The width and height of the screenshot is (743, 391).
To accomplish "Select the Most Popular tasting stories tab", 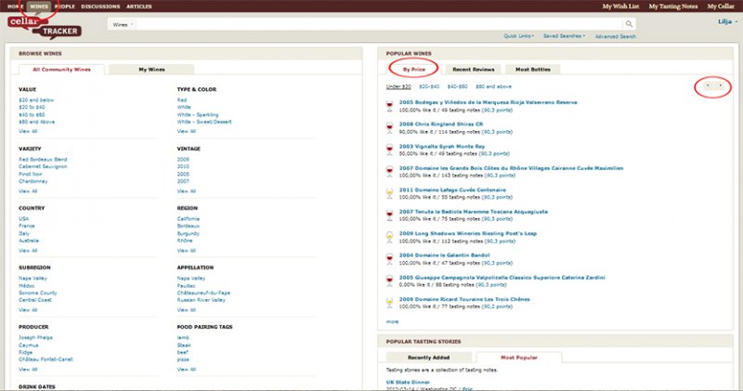I will coord(519,358).
